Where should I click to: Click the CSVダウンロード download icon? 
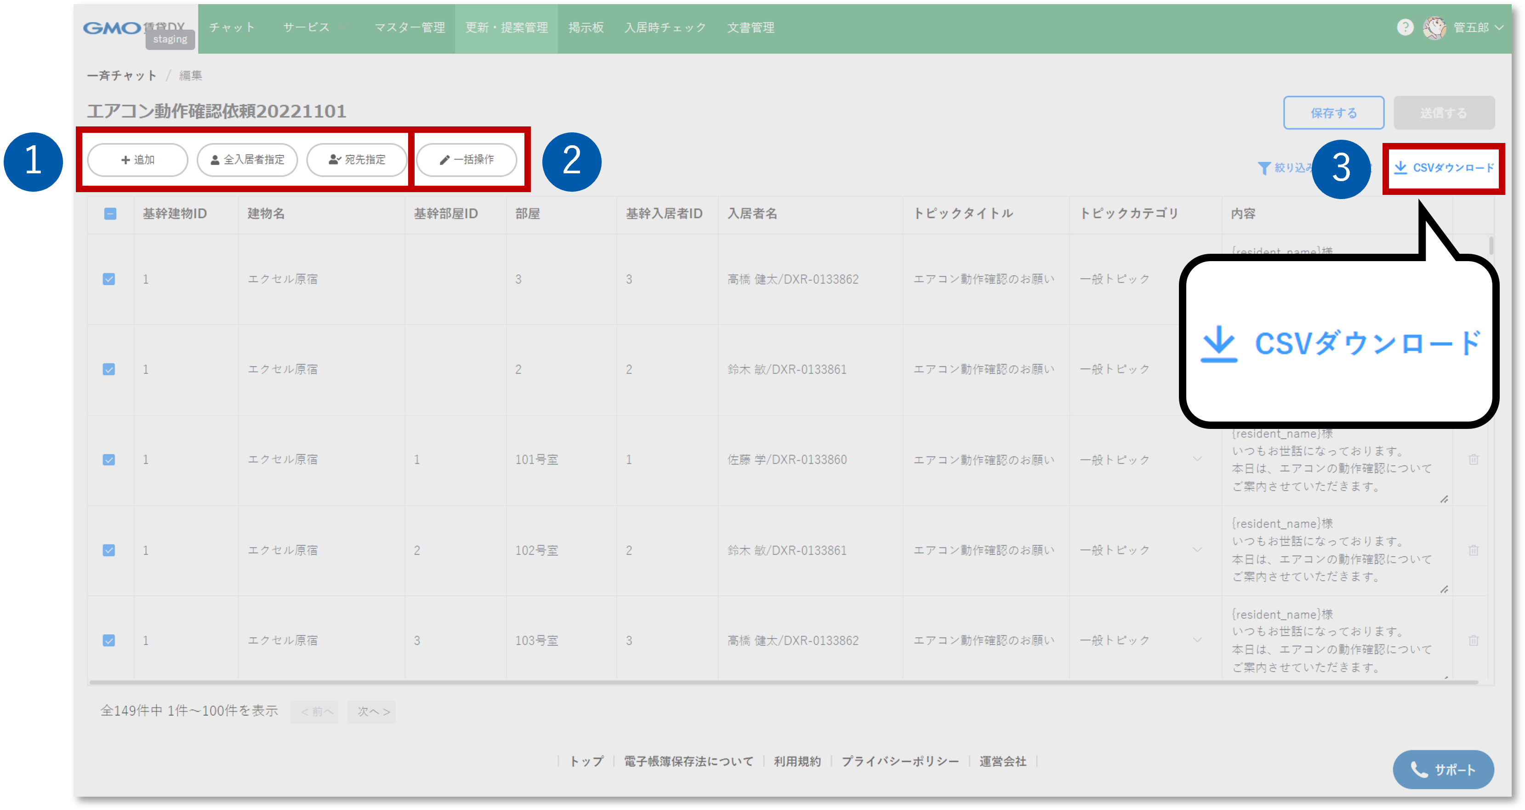coord(1401,168)
